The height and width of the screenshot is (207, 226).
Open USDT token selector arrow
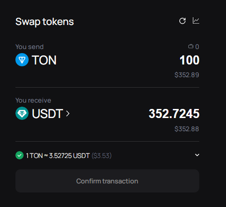68,113
